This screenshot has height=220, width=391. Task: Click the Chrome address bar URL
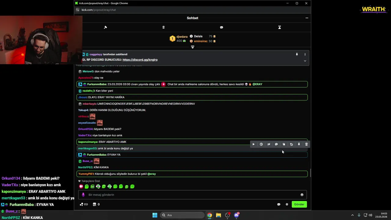pyautogui.click(x=99, y=10)
